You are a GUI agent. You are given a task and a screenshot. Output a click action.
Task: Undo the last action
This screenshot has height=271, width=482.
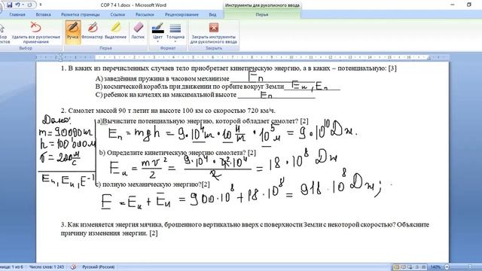(x=18, y=5)
